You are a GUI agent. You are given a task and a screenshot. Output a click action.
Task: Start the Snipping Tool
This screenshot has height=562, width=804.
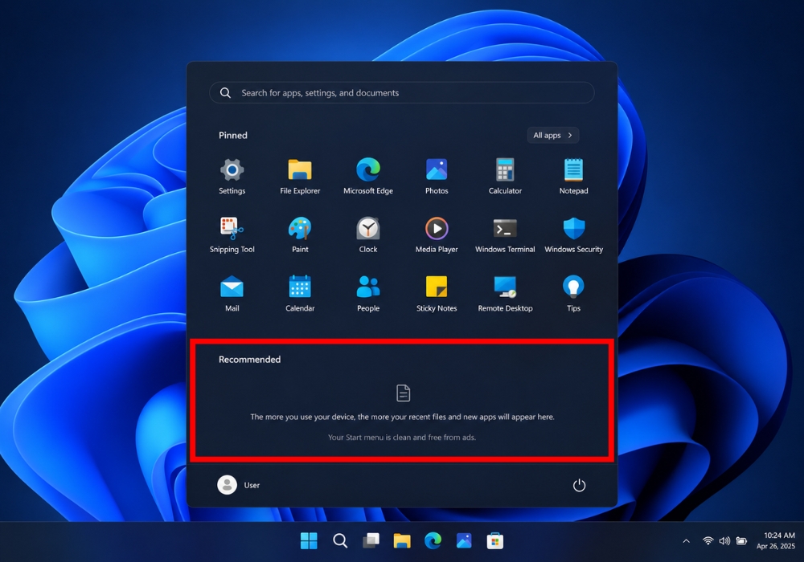coord(232,235)
